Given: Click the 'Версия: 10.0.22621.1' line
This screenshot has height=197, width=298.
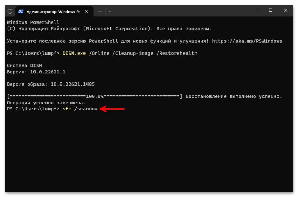Looking at the screenshot, I should [x=36, y=72].
